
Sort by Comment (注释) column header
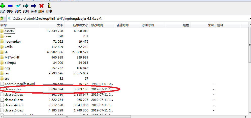[228, 25]
